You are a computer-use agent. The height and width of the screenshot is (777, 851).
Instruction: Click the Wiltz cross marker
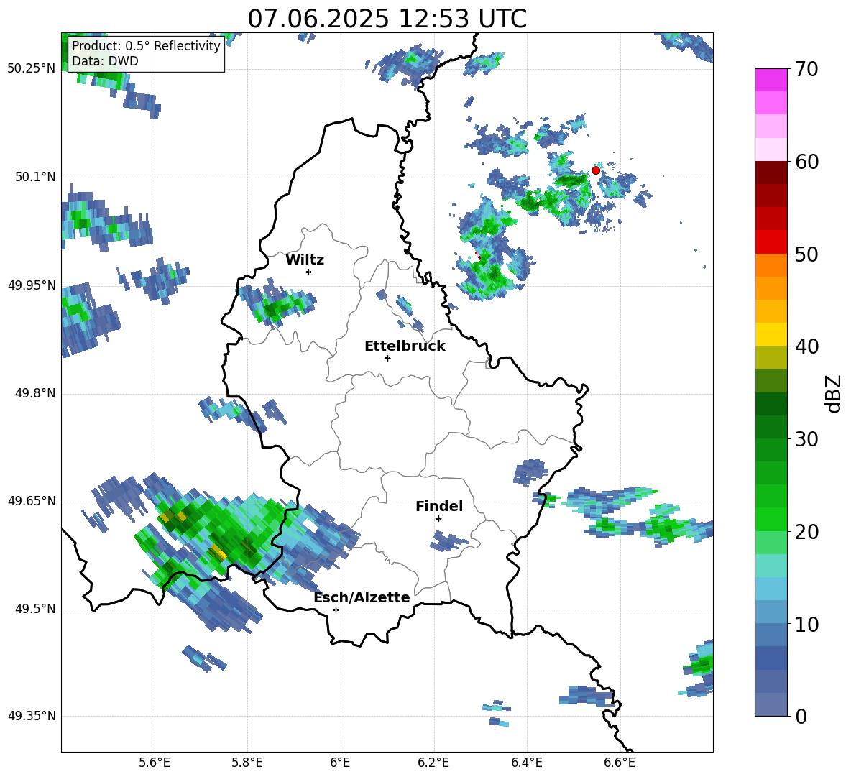308,272
